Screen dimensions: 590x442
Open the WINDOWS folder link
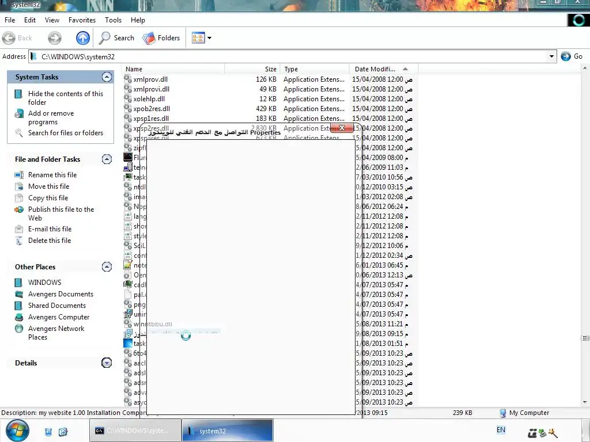(44, 282)
